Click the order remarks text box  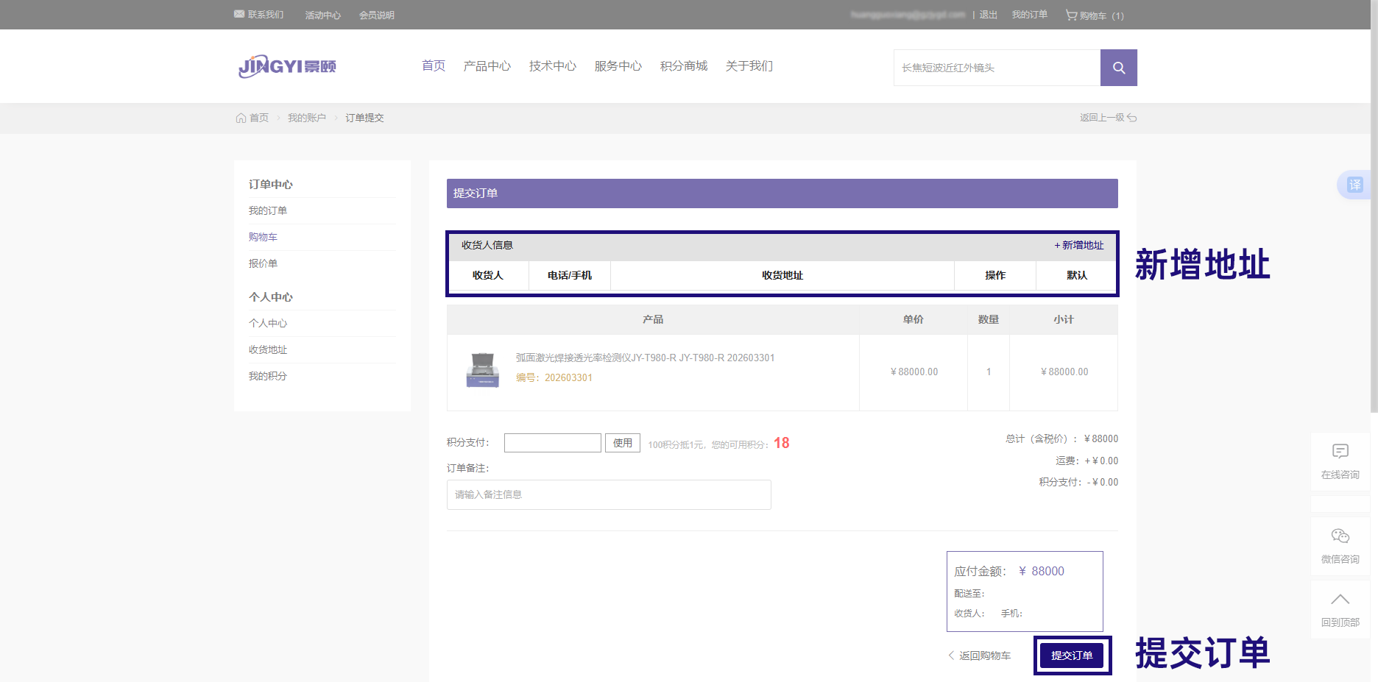pos(608,494)
